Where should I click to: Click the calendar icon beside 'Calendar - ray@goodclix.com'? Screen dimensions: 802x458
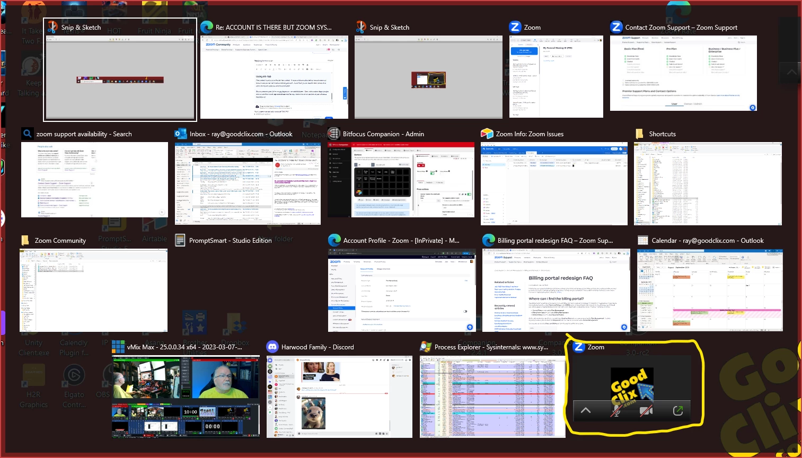[643, 240]
